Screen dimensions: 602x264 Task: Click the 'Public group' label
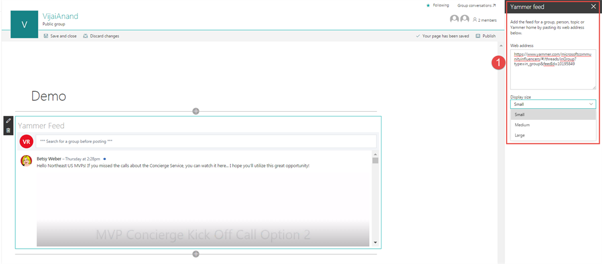coord(53,24)
